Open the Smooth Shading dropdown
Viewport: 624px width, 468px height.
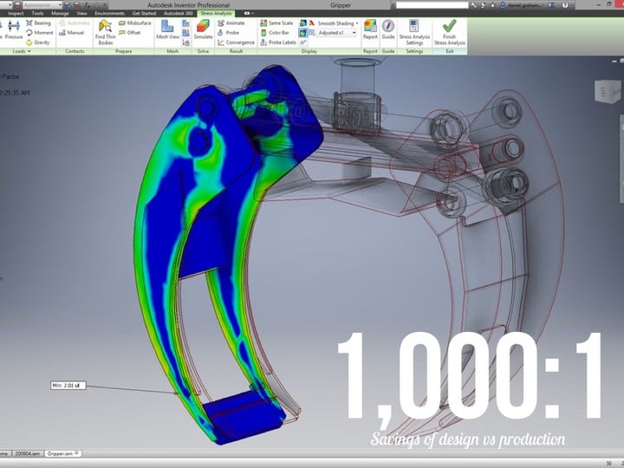[338, 23]
